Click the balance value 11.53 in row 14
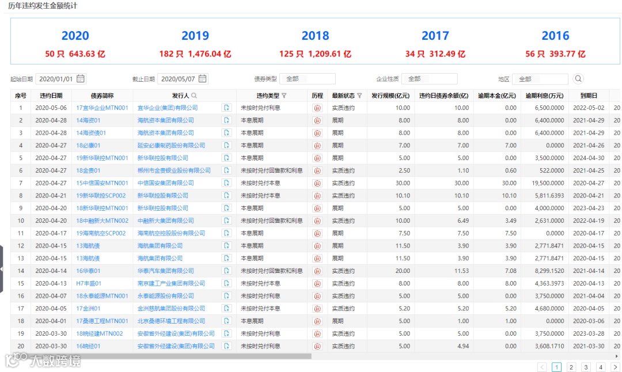The height and width of the screenshot is (372, 622). pos(461,271)
